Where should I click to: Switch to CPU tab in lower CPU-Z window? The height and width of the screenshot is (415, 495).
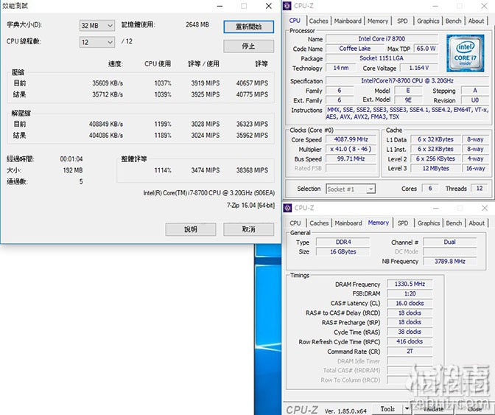pos(295,223)
